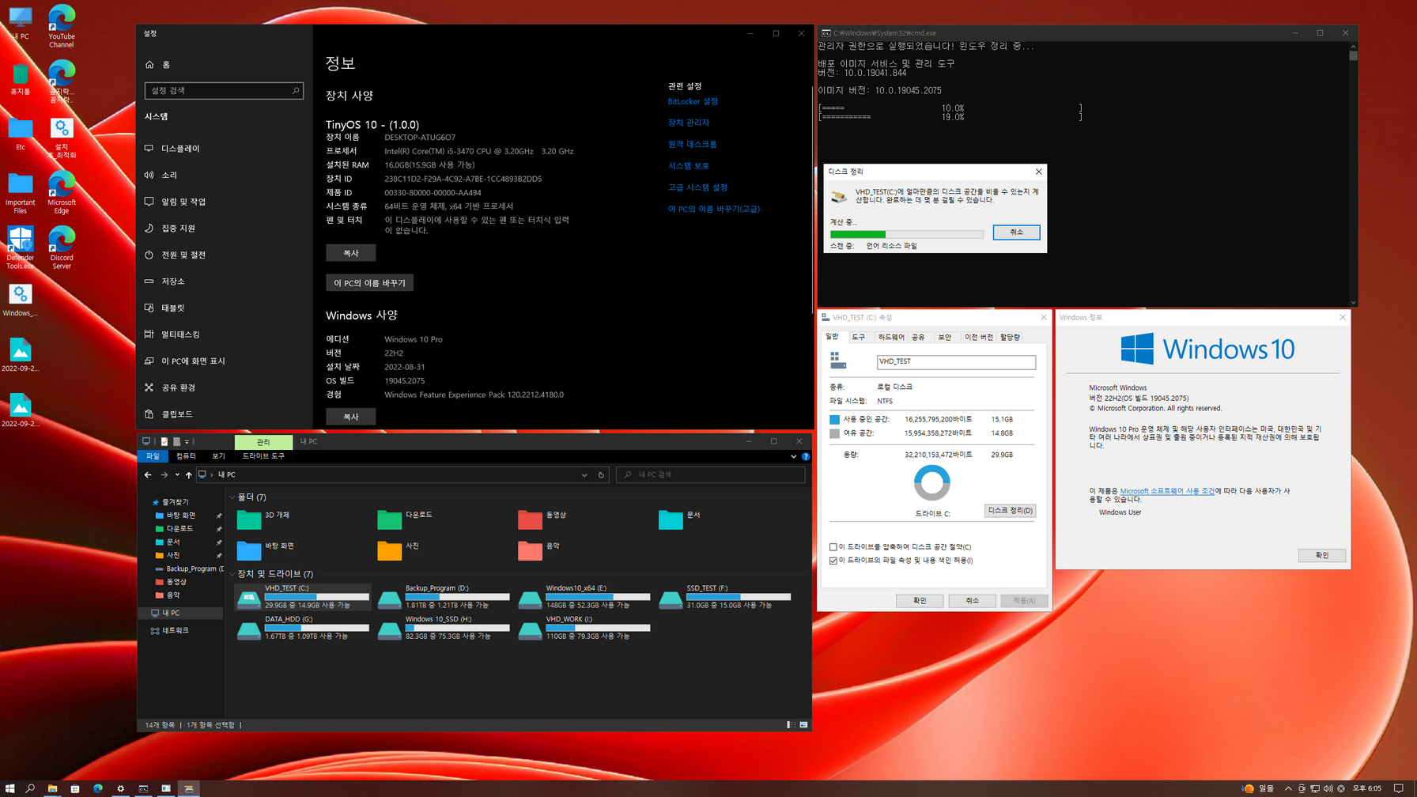Click 확인 in the Windows 정보 dialog
Image resolution: width=1417 pixels, height=797 pixels.
pyautogui.click(x=1321, y=555)
